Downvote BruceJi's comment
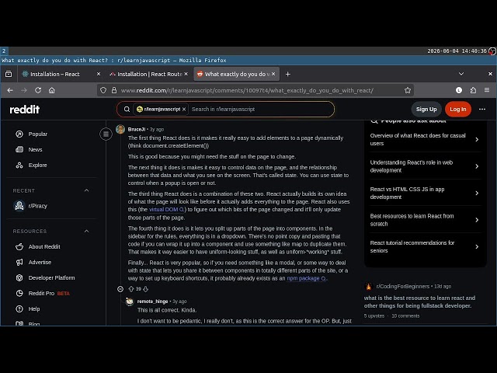This screenshot has width=497, height=373. (x=145, y=289)
